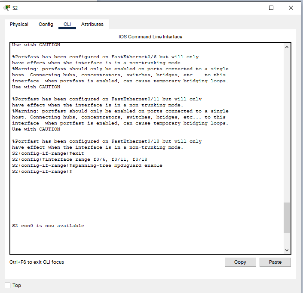
Task: Click the Paste button
Action: pyautogui.click(x=275, y=262)
